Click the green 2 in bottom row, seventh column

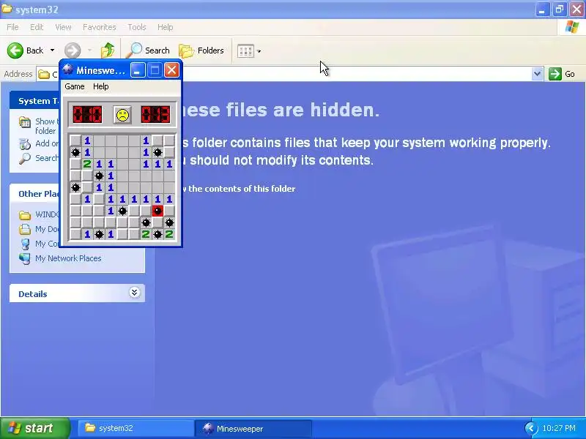pos(146,234)
